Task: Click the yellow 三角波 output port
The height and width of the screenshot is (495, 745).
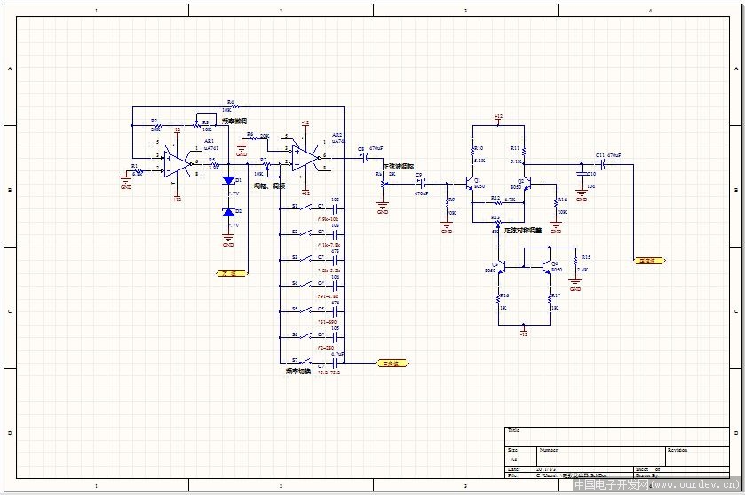Action: pos(392,363)
